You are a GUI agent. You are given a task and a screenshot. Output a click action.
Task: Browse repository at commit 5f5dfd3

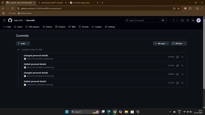pos(182,66)
